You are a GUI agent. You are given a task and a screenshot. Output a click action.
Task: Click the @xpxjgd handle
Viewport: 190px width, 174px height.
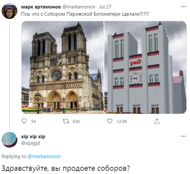[x=30, y=143]
